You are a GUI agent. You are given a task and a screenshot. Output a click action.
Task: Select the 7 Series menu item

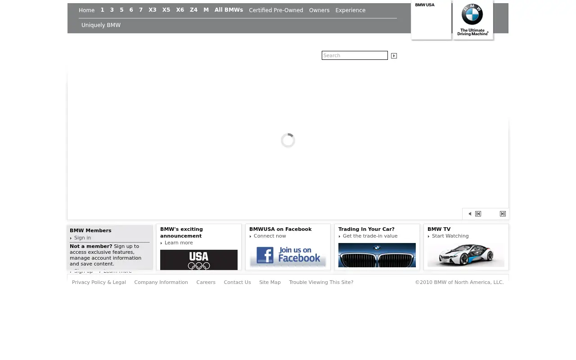coord(141,10)
